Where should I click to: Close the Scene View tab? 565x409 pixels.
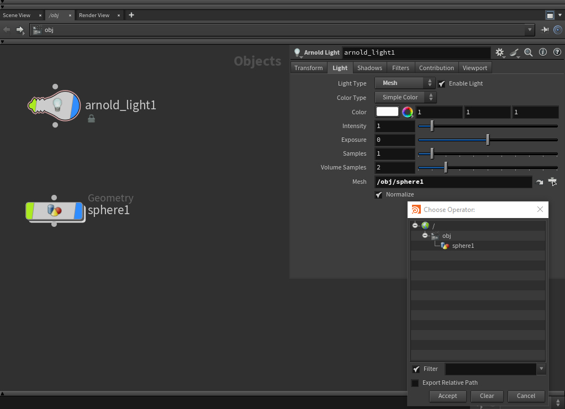coord(40,15)
